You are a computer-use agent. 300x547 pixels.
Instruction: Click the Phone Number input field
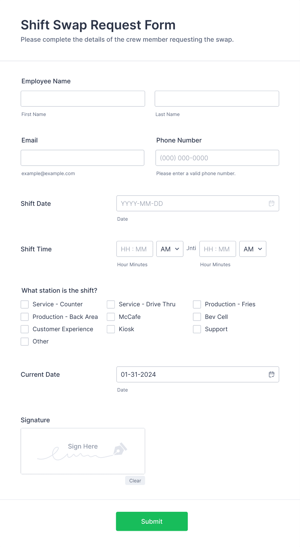coord(217,158)
